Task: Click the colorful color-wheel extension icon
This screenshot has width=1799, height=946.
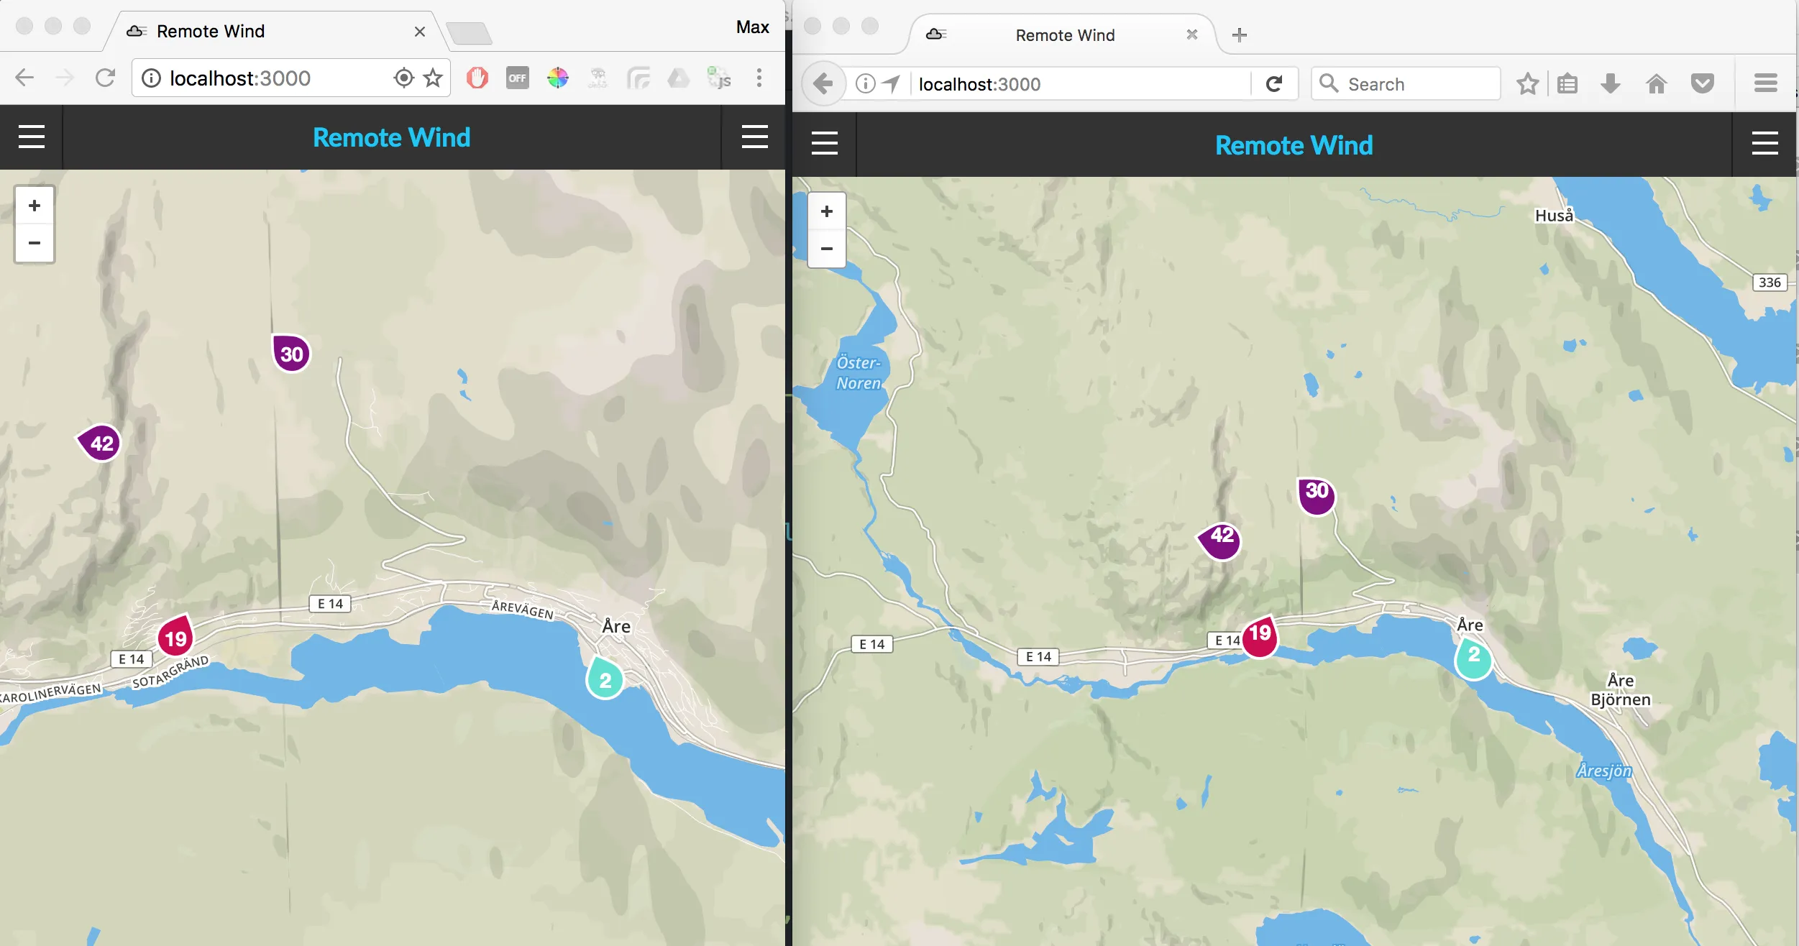Action: [x=557, y=78]
